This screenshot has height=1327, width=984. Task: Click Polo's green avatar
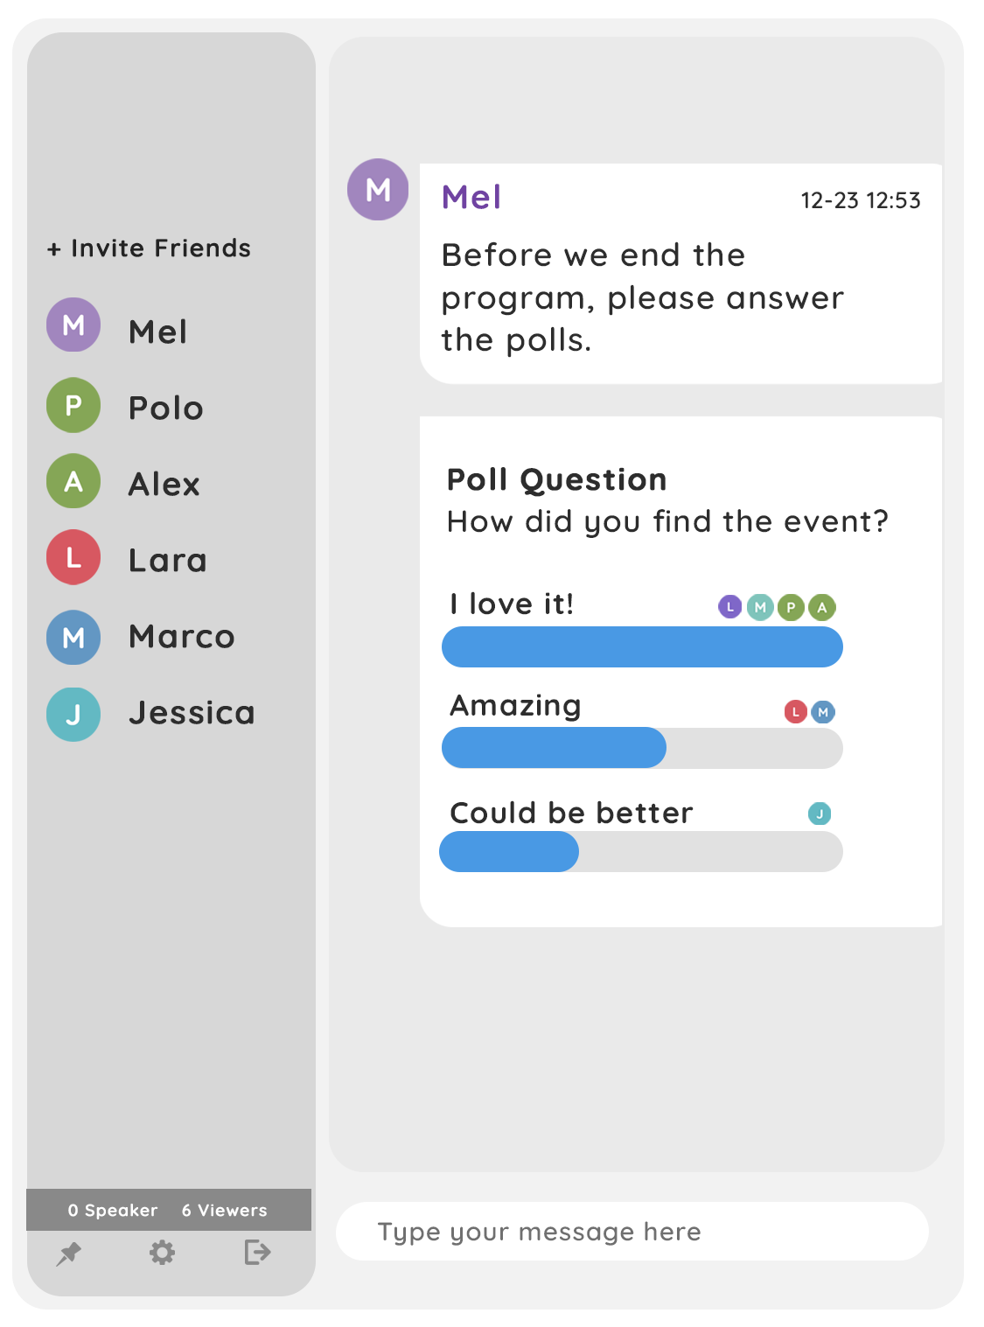click(73, 406)
